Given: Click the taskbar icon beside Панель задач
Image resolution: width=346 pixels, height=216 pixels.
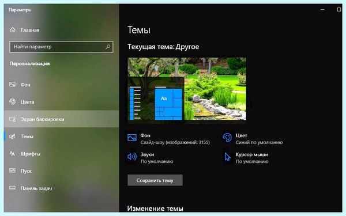Looking at the screenshot, I should [13, 188].
